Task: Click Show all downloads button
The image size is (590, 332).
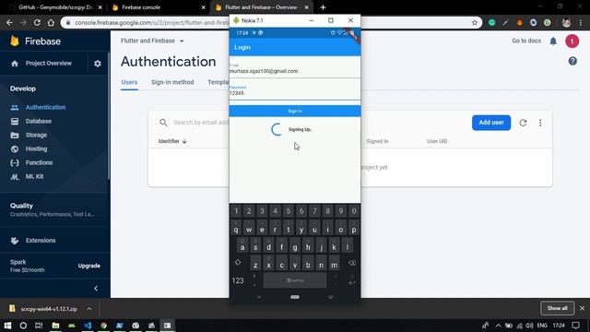Action: point(557,308)
